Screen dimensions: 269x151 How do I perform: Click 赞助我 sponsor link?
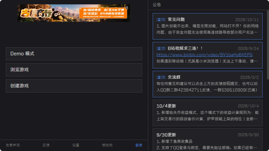coord(107,145)
